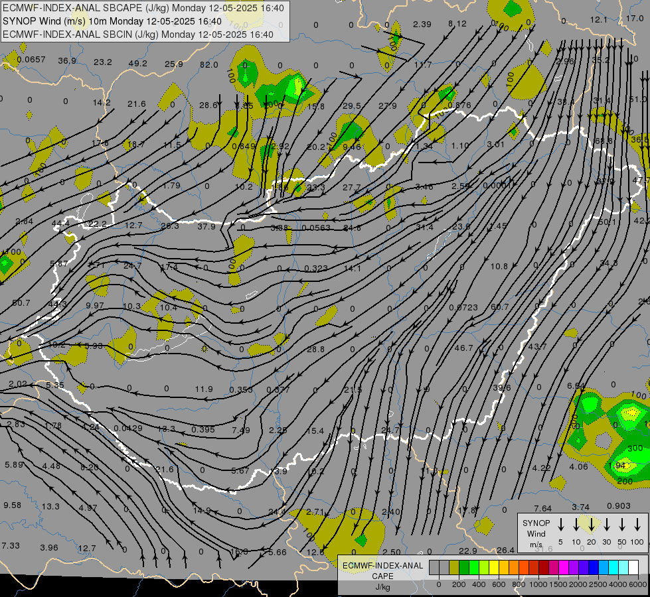Click the wind legend arrow above 100
This screenshot has width=650, height=597.
coord(637,524)
